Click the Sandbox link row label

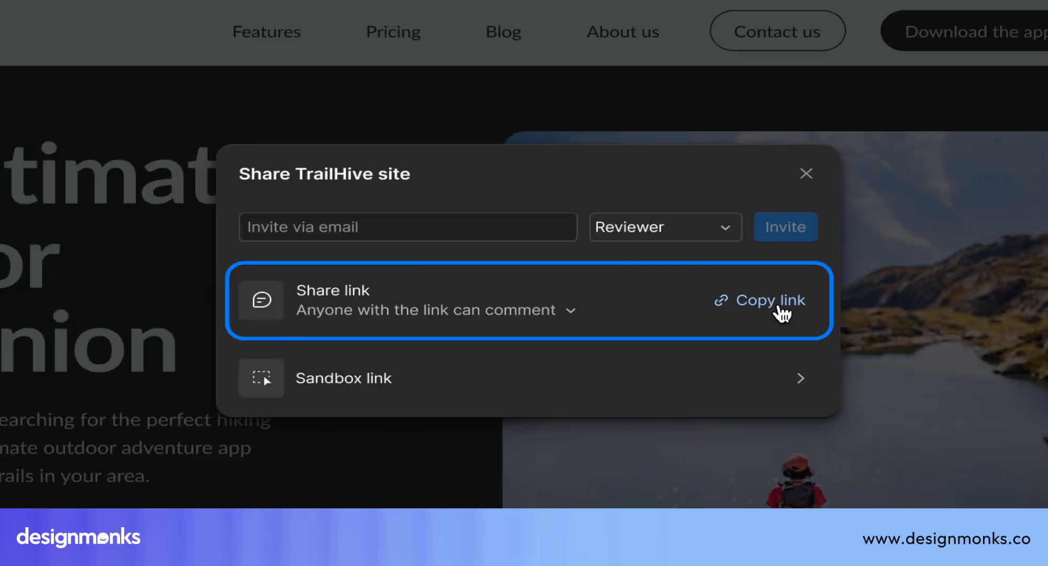pyautogui.click(x=343, y=378)
